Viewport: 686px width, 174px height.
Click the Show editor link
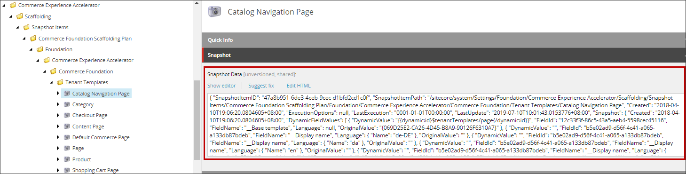[221, 86]
